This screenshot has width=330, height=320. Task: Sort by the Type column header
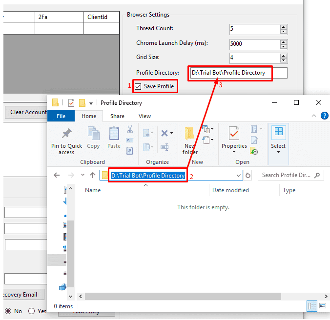click(x=289, y=190)
